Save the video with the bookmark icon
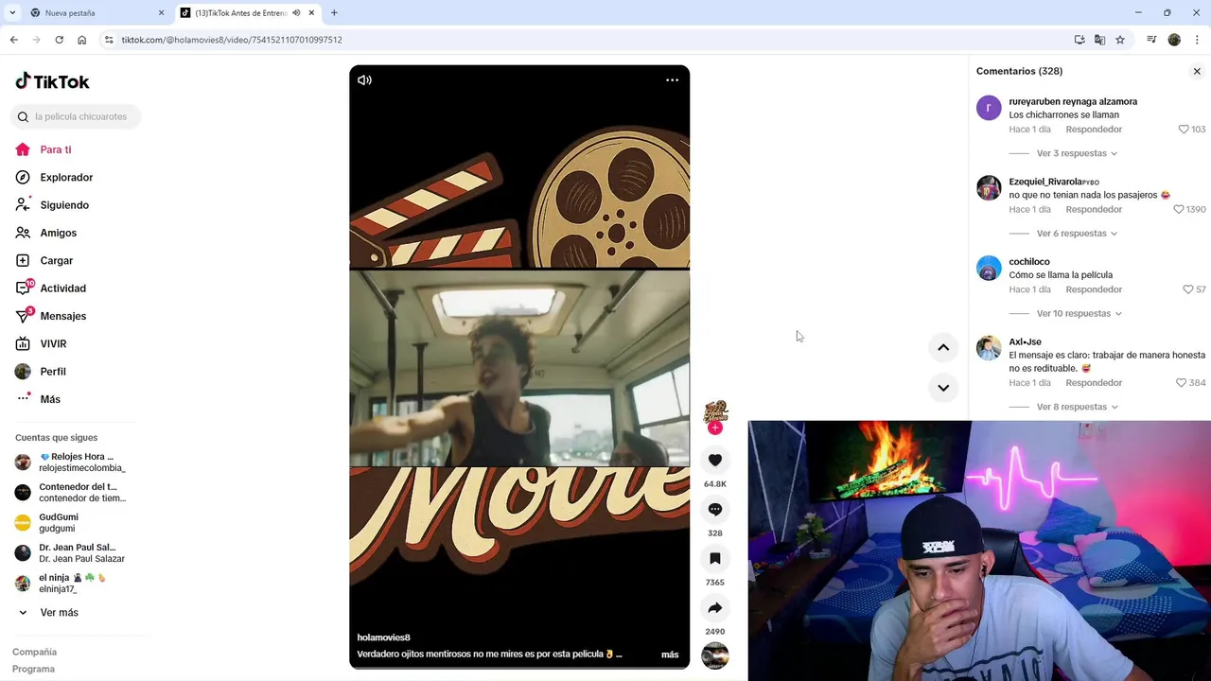 pos(715,558)
